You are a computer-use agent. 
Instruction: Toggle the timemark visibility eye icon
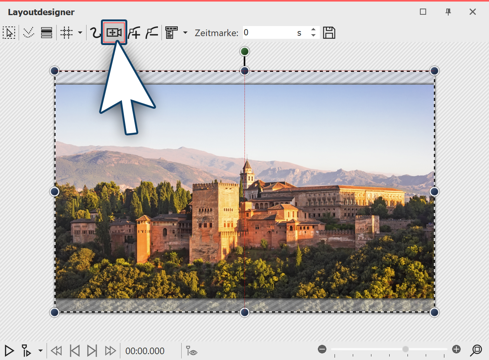click(x=191, y=351)
